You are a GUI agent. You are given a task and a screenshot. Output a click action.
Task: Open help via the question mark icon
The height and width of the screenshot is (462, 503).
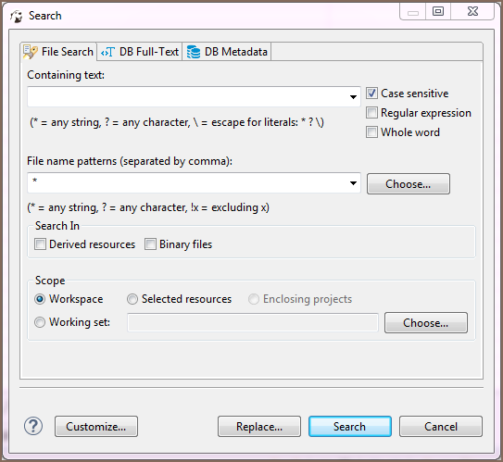33,426
